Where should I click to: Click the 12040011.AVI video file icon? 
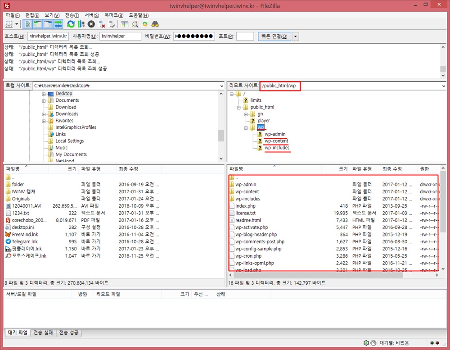(8, 206)
